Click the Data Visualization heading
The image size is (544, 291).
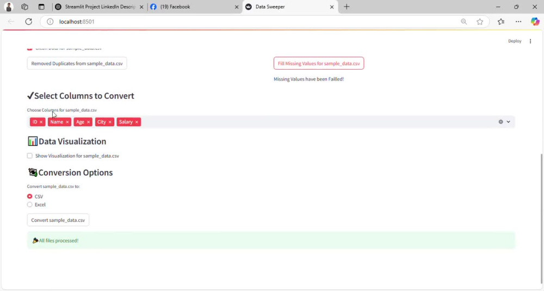pos(66,141)
